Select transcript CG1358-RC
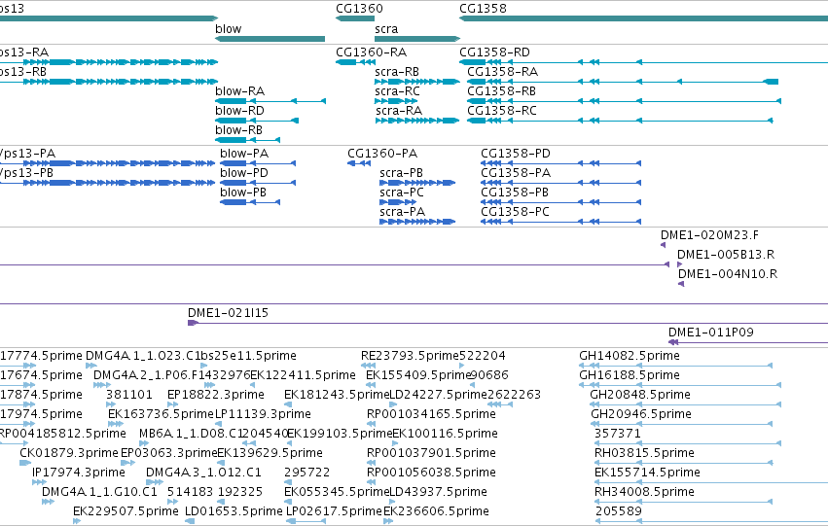Viewport: 828px width, 526px height. click(620, 121)
